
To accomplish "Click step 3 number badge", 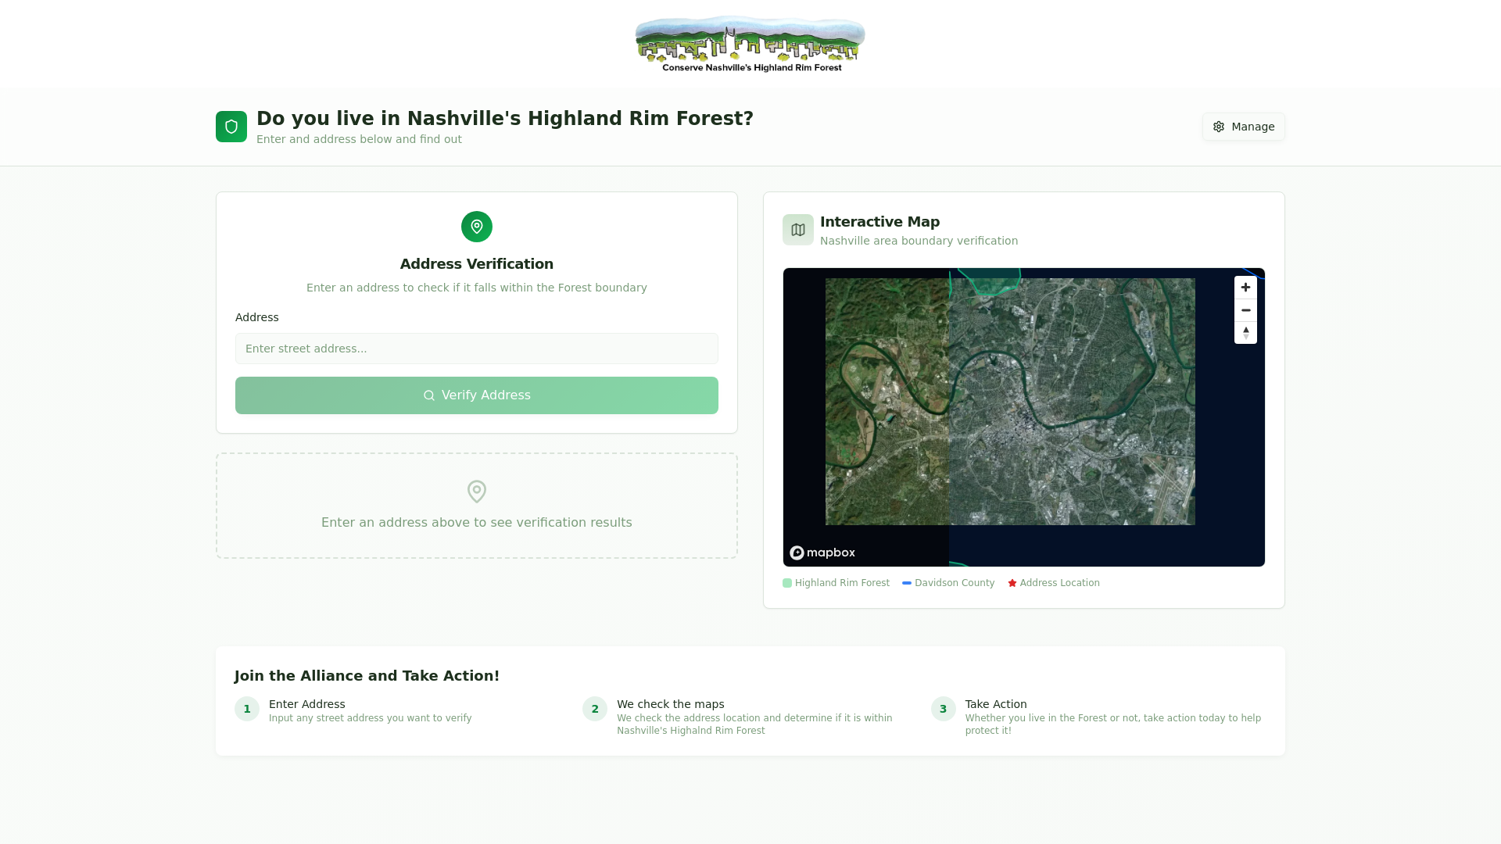I will pyautogui.click(x=943, y=709).
